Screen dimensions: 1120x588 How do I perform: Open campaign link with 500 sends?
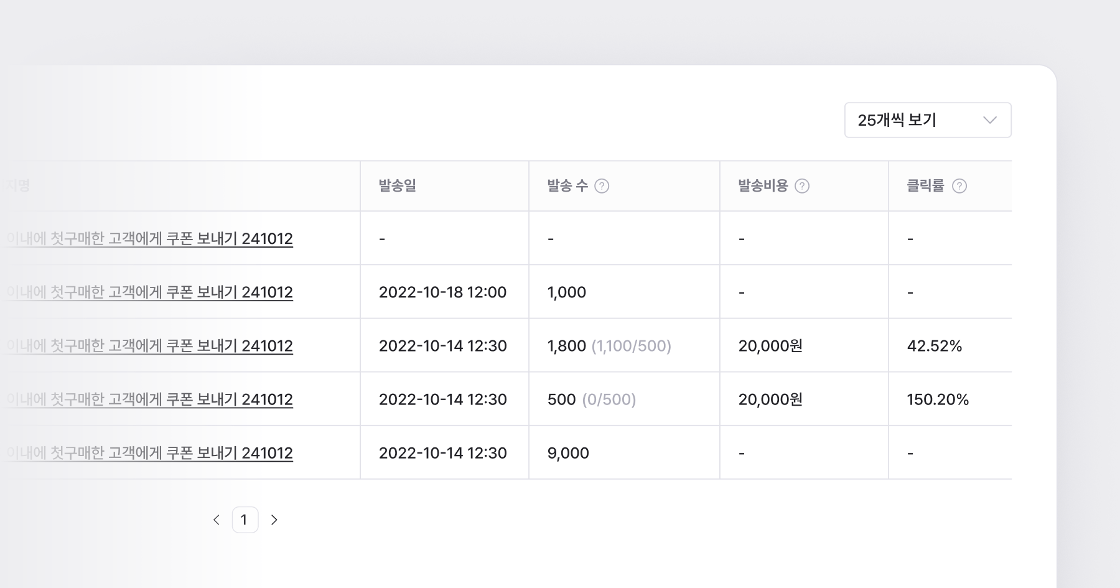pyautogui.click(x=149, y=399)
